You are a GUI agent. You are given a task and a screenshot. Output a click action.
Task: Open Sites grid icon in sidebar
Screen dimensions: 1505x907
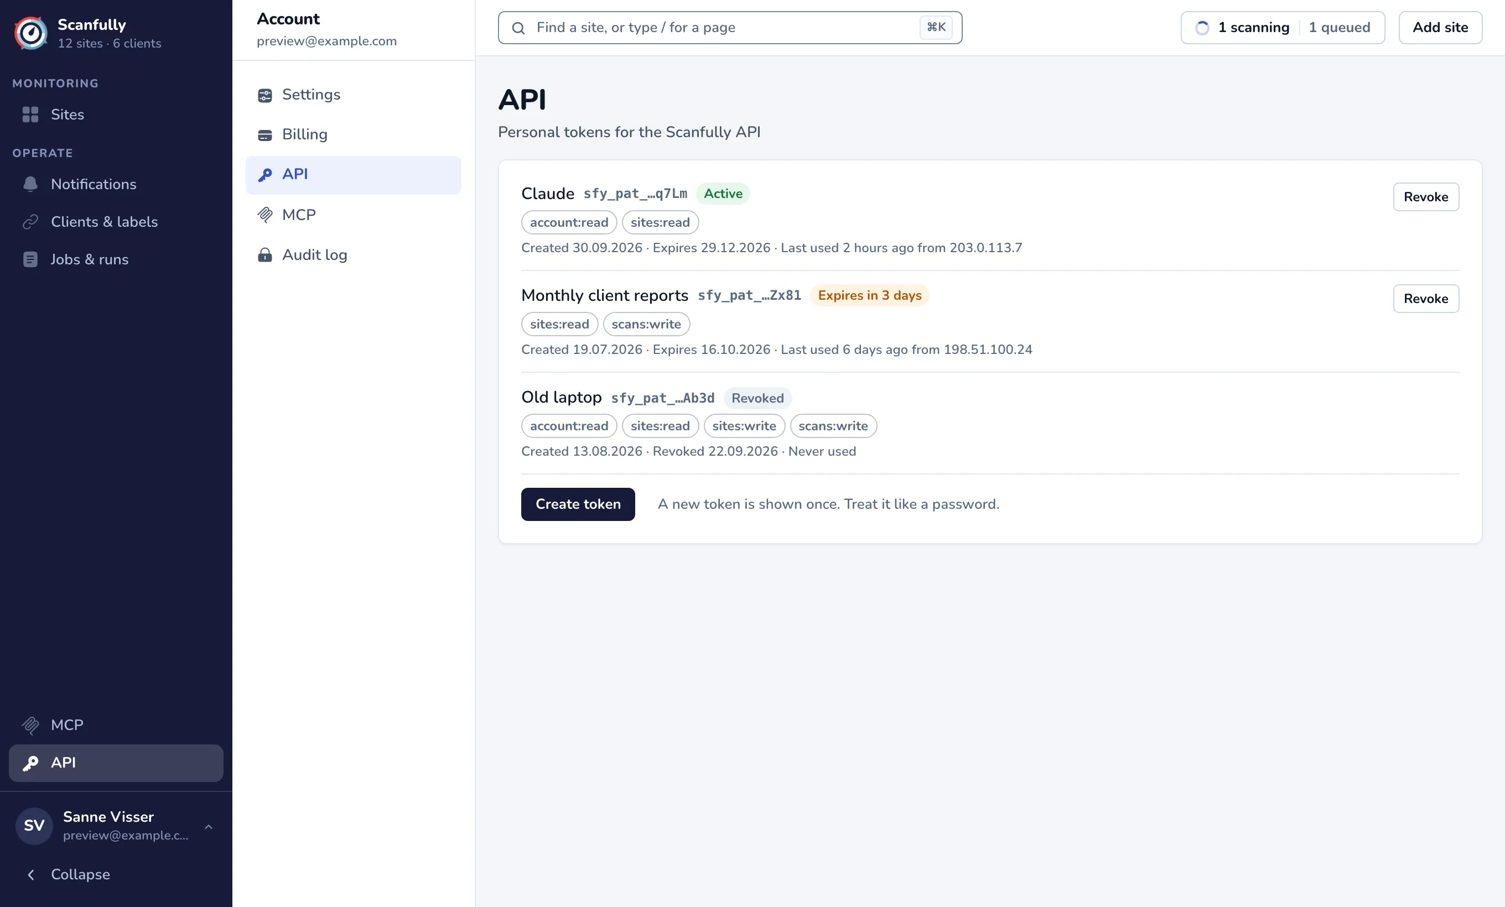30,114
